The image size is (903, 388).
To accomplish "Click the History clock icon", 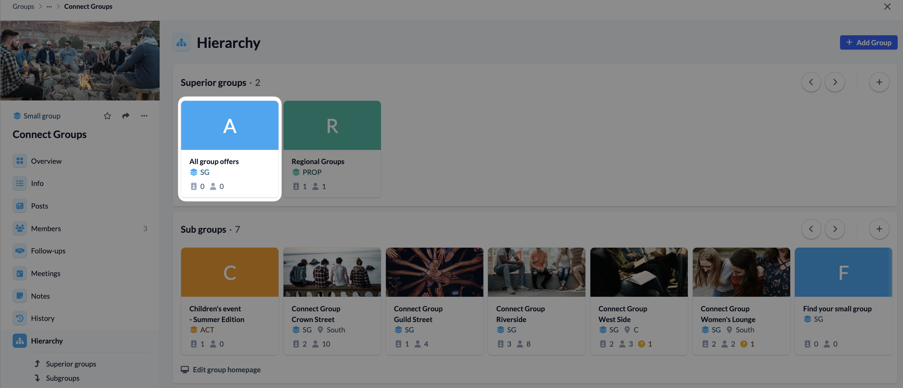I will (20, 318).
